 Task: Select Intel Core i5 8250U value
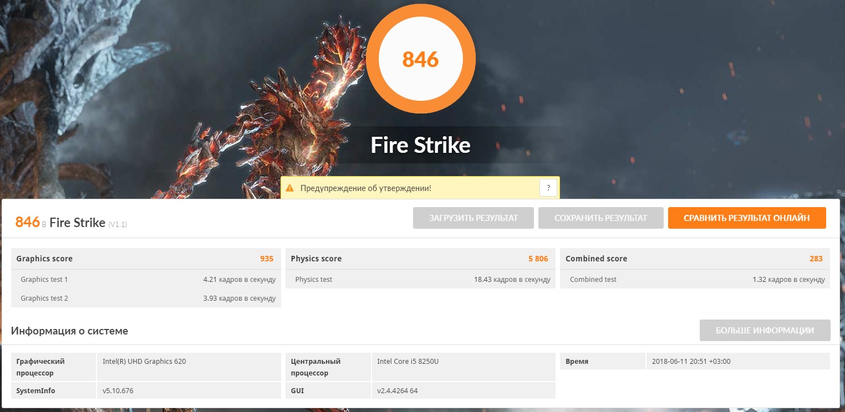(408, 362)
